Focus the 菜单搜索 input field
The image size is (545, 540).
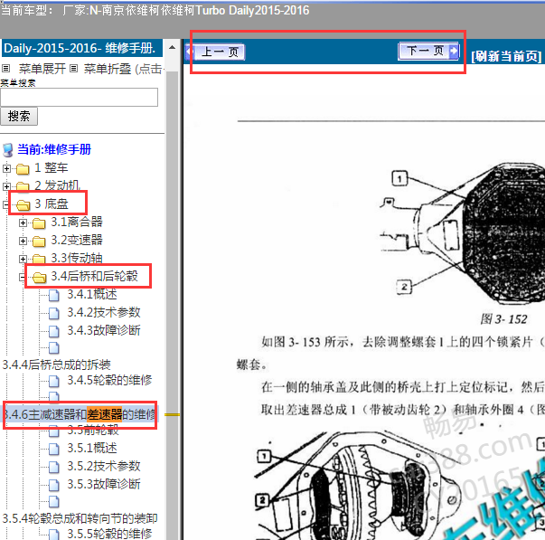[80, 97]
